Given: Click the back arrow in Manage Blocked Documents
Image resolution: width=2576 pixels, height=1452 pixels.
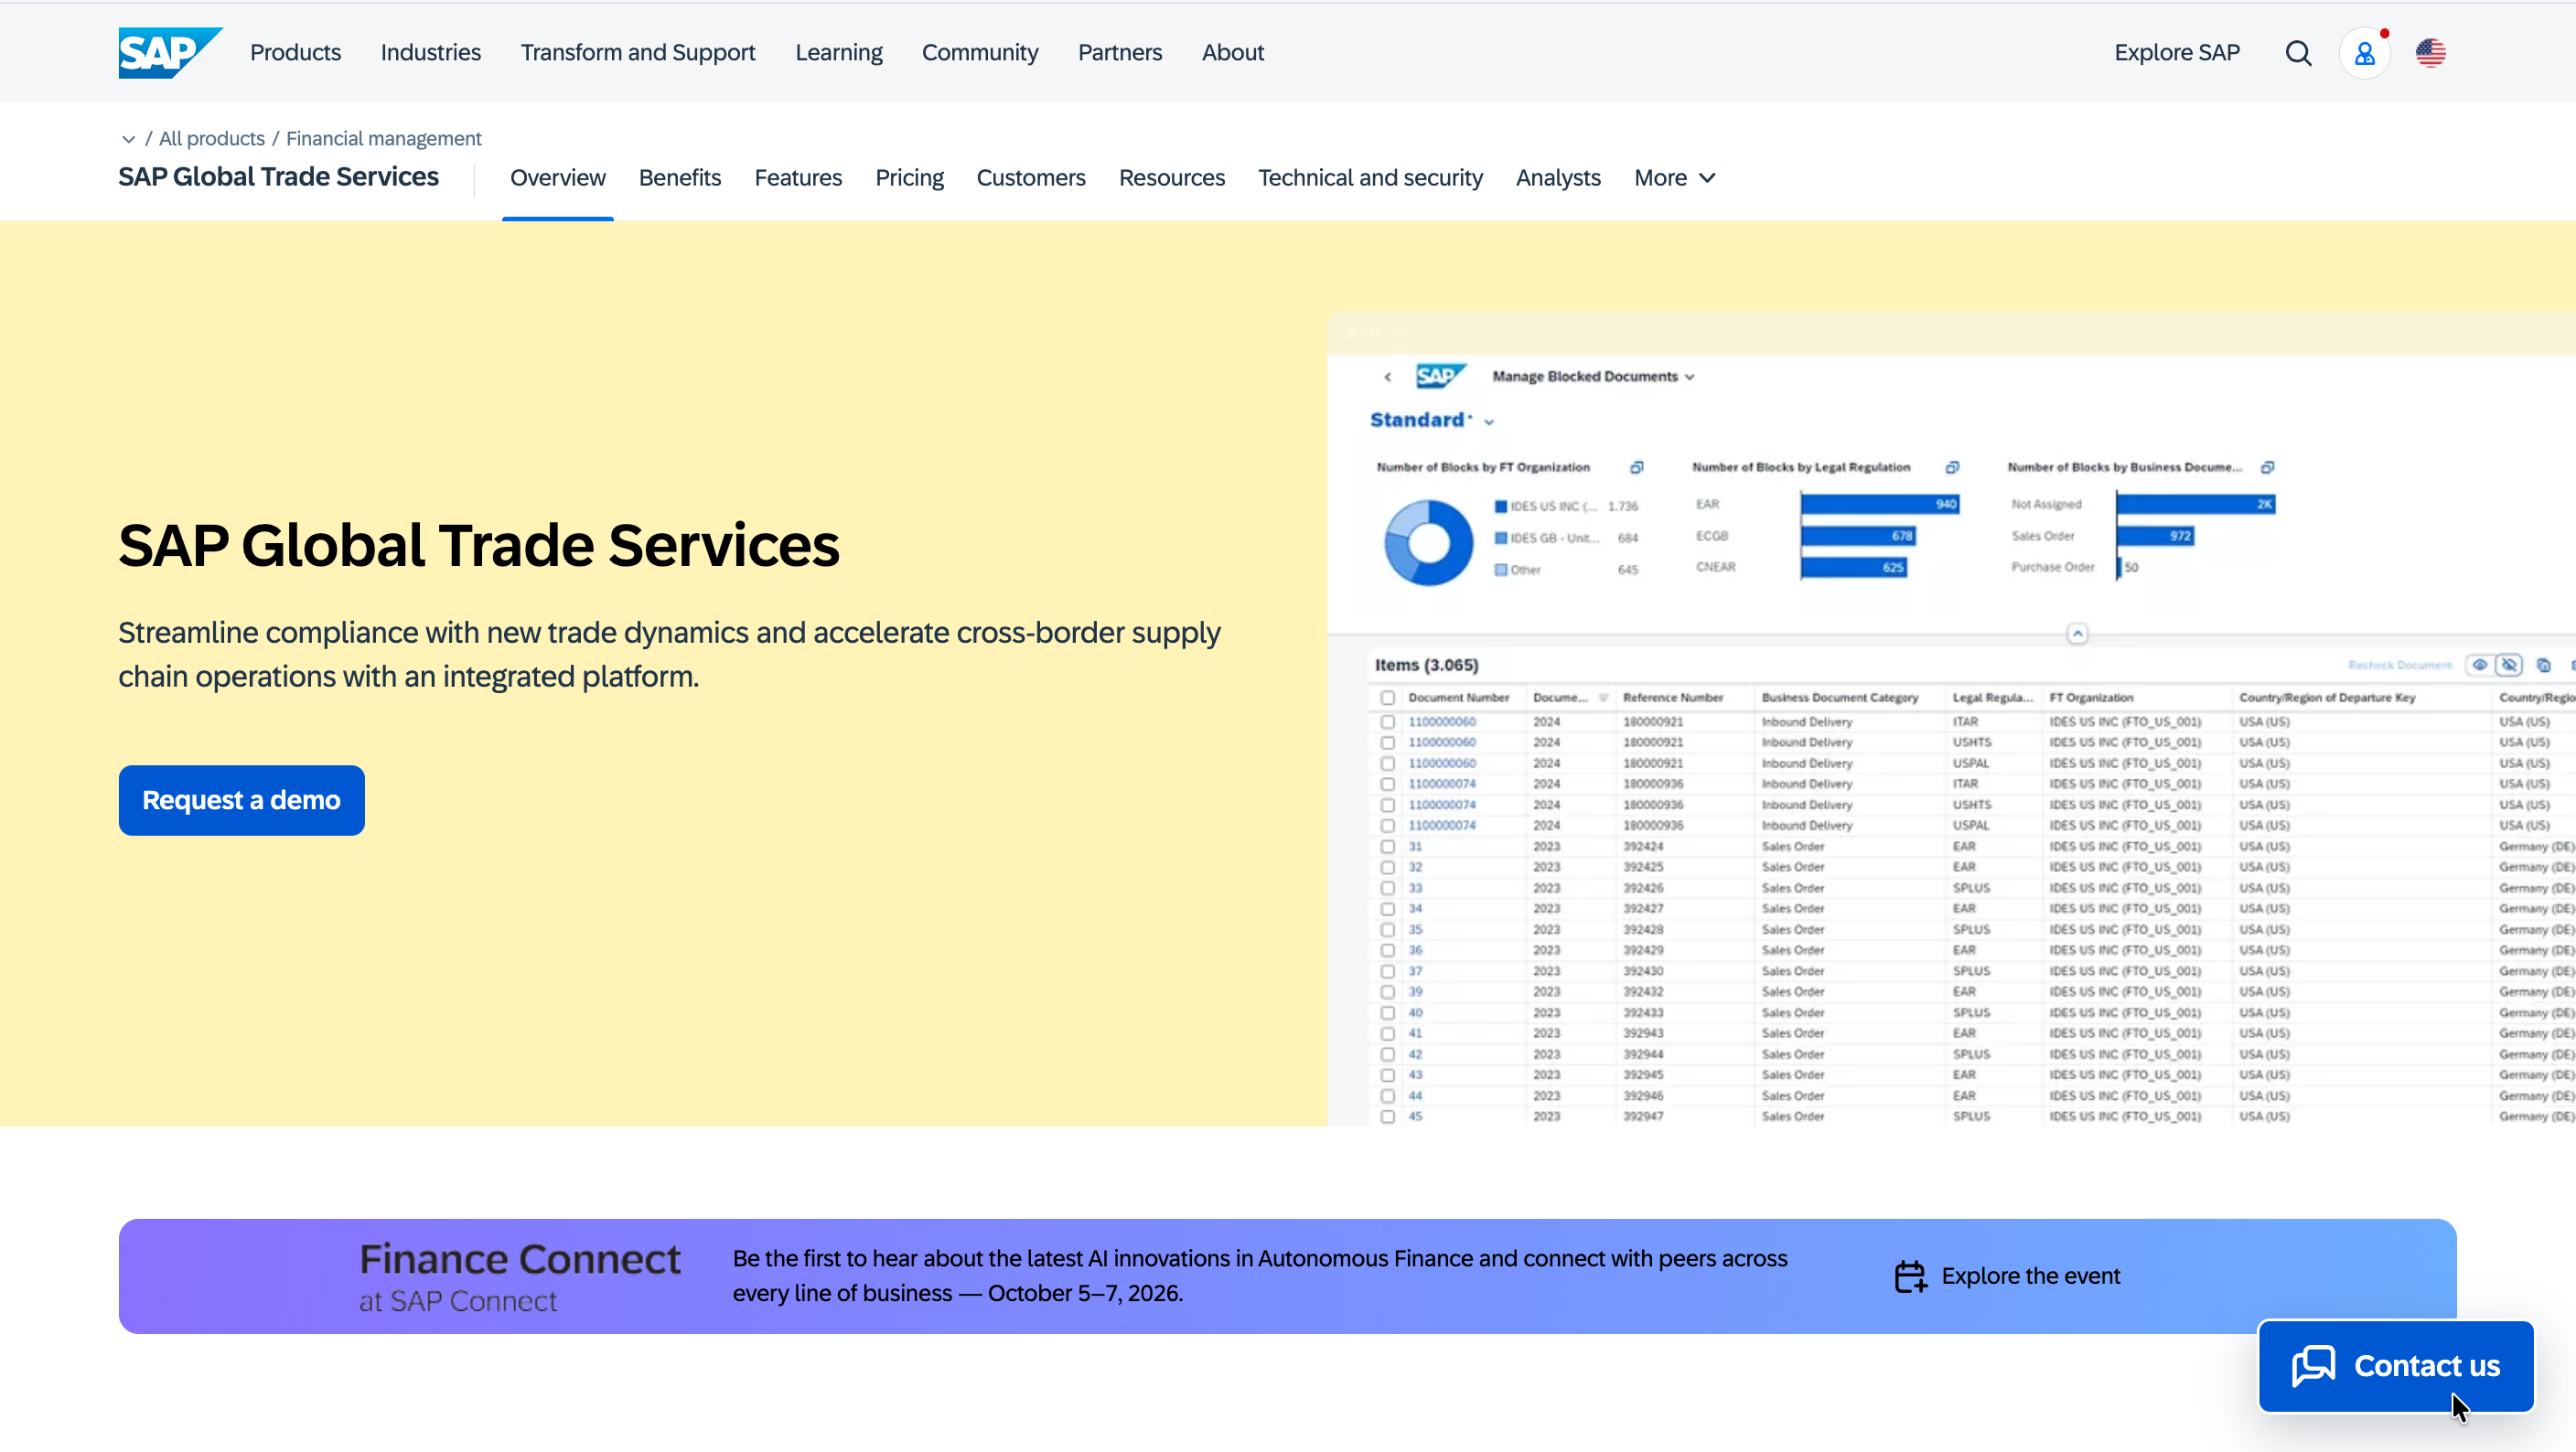Looking at the screenshot, I should 1387,377.
